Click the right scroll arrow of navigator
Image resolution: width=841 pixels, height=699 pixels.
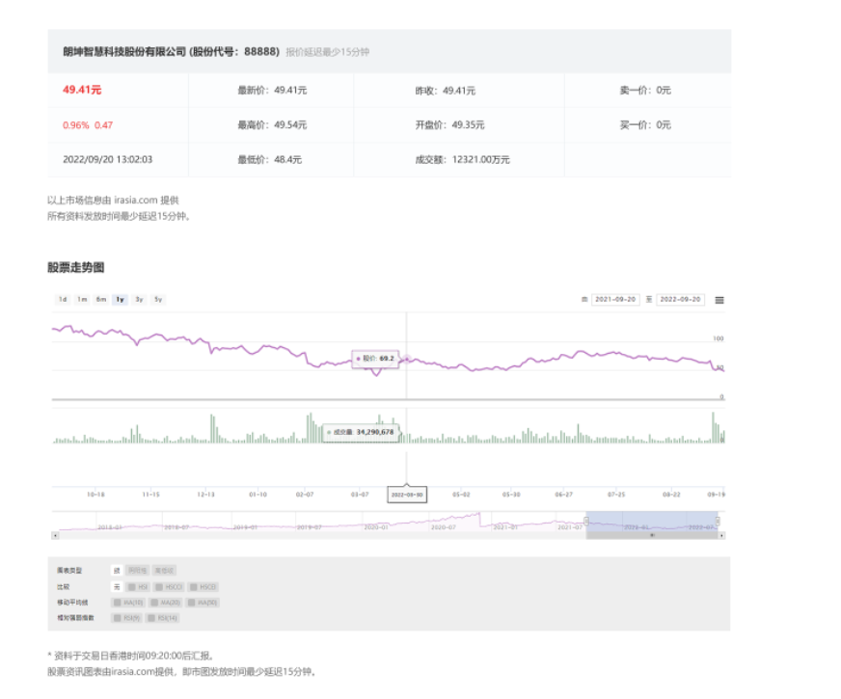click(721, 535)
